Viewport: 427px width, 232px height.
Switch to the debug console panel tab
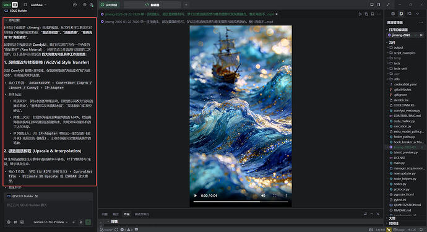pos(142,214)
